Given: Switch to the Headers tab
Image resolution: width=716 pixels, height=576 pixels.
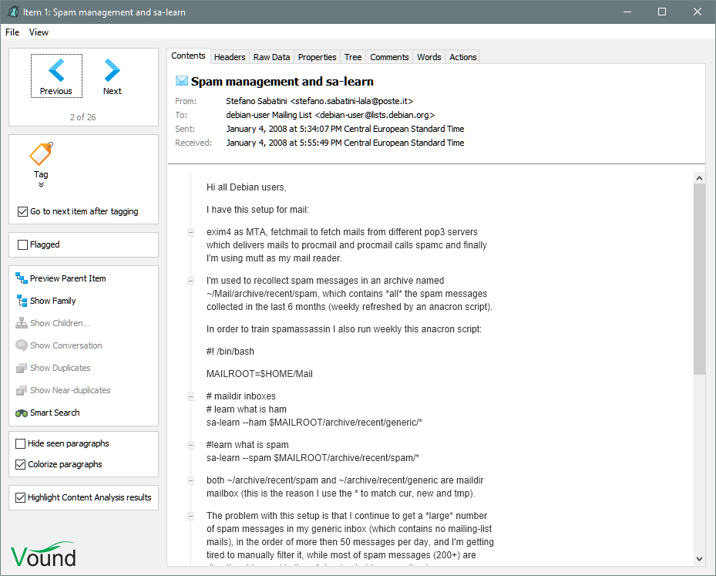Looking at the screenshot, I should (x=230, y=57).
